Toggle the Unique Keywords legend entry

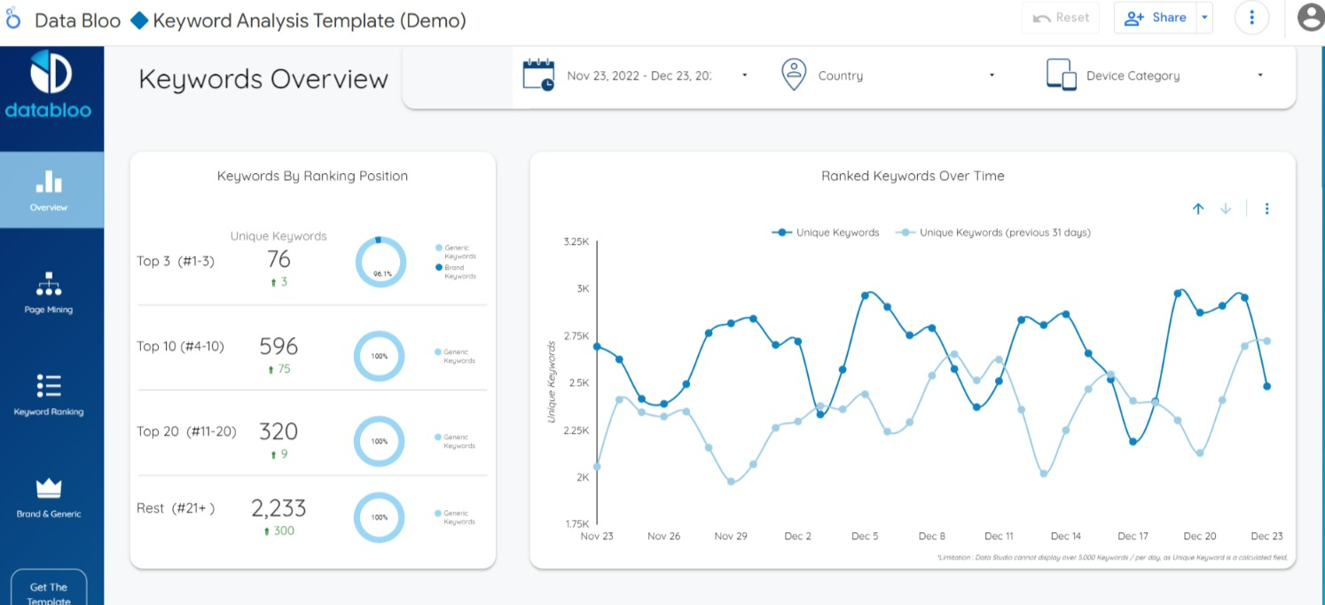[826, 232]
